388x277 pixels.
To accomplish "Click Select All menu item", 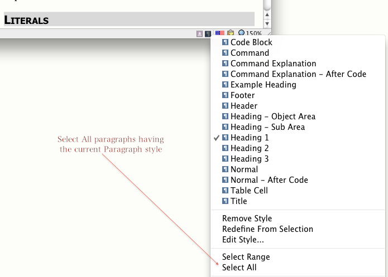I will [x=239, y=268].
